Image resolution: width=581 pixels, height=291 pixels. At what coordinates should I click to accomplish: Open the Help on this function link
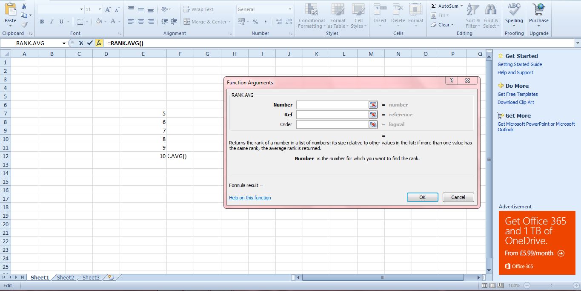(250, 197)
